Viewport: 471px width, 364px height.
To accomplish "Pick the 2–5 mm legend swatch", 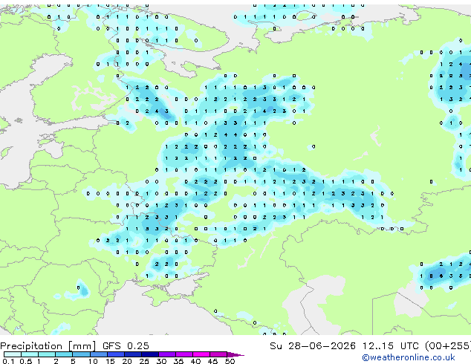I will pos(64,354).
